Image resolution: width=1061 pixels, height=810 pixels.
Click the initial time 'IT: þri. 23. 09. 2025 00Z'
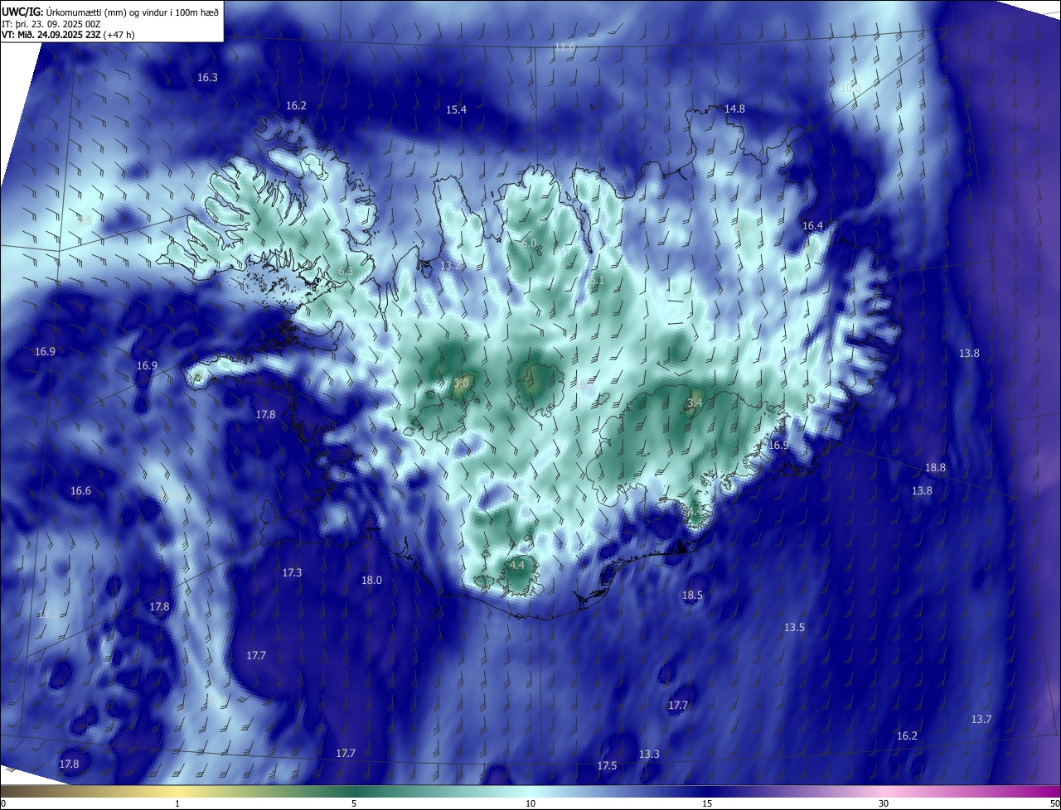[51, 24]
